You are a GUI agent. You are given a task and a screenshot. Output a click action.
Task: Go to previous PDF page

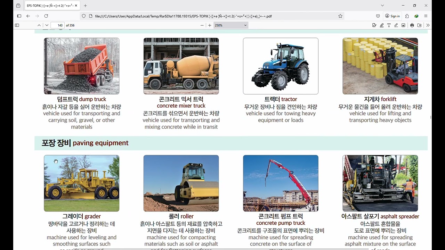pyautogui.click(x=39, y=25)
